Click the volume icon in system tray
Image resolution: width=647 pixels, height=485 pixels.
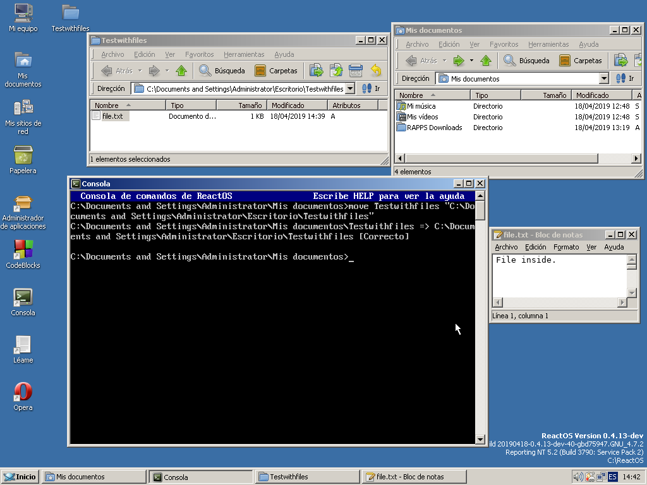(577, 477)
